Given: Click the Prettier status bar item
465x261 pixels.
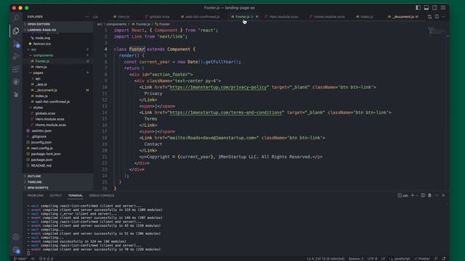Looking at the screenshot, I should click(x=422, y=259).
